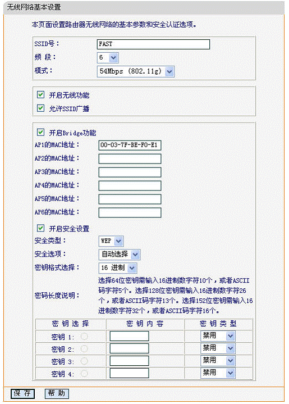
Task: Click the AP4的MAC地址 input field
Action: point(130,185)
